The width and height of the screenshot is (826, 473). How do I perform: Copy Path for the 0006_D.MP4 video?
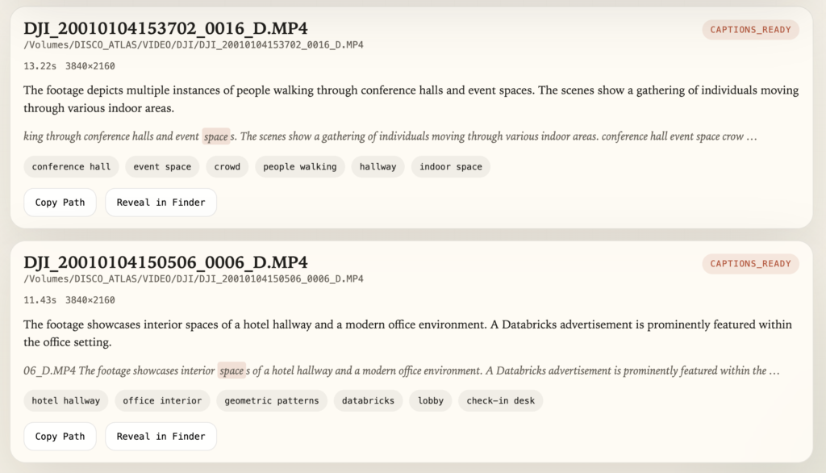coord(60,437)
